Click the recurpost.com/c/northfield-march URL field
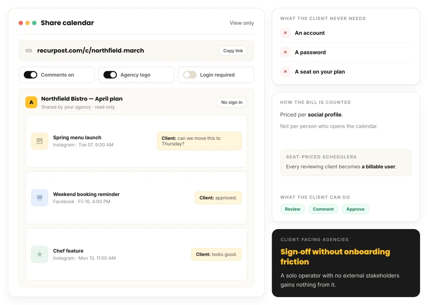 (x=136, y=51)
